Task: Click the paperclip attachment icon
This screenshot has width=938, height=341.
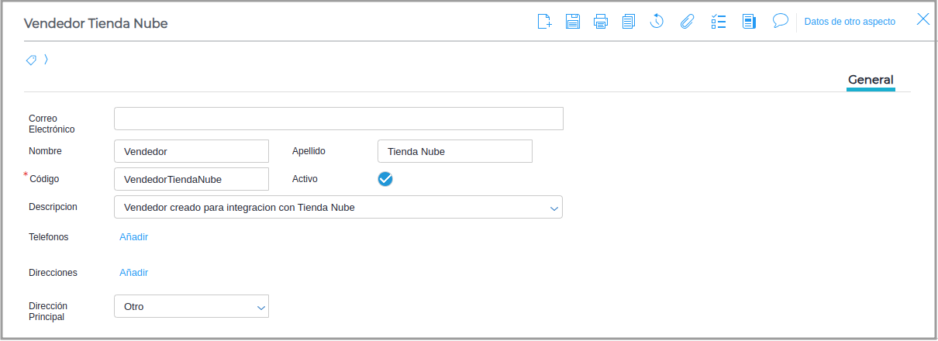Action: [x=687, y=21]
